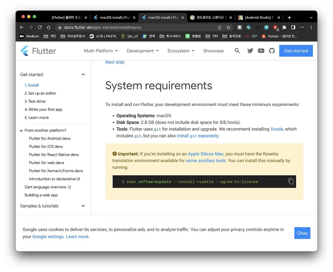Open the Chrome three-dot menu
Viewport: 333px width, 272px height.
311,27
